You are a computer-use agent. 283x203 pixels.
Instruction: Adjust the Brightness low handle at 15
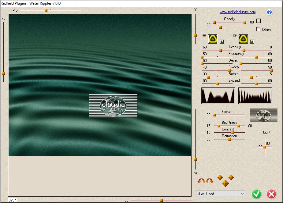click(x=219, y=126)
